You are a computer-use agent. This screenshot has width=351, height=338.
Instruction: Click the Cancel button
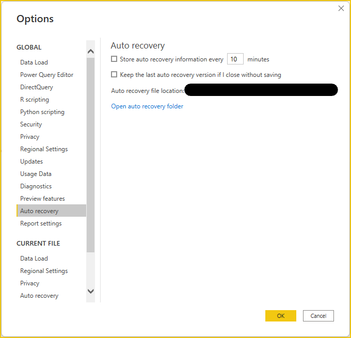coord(318,316)
